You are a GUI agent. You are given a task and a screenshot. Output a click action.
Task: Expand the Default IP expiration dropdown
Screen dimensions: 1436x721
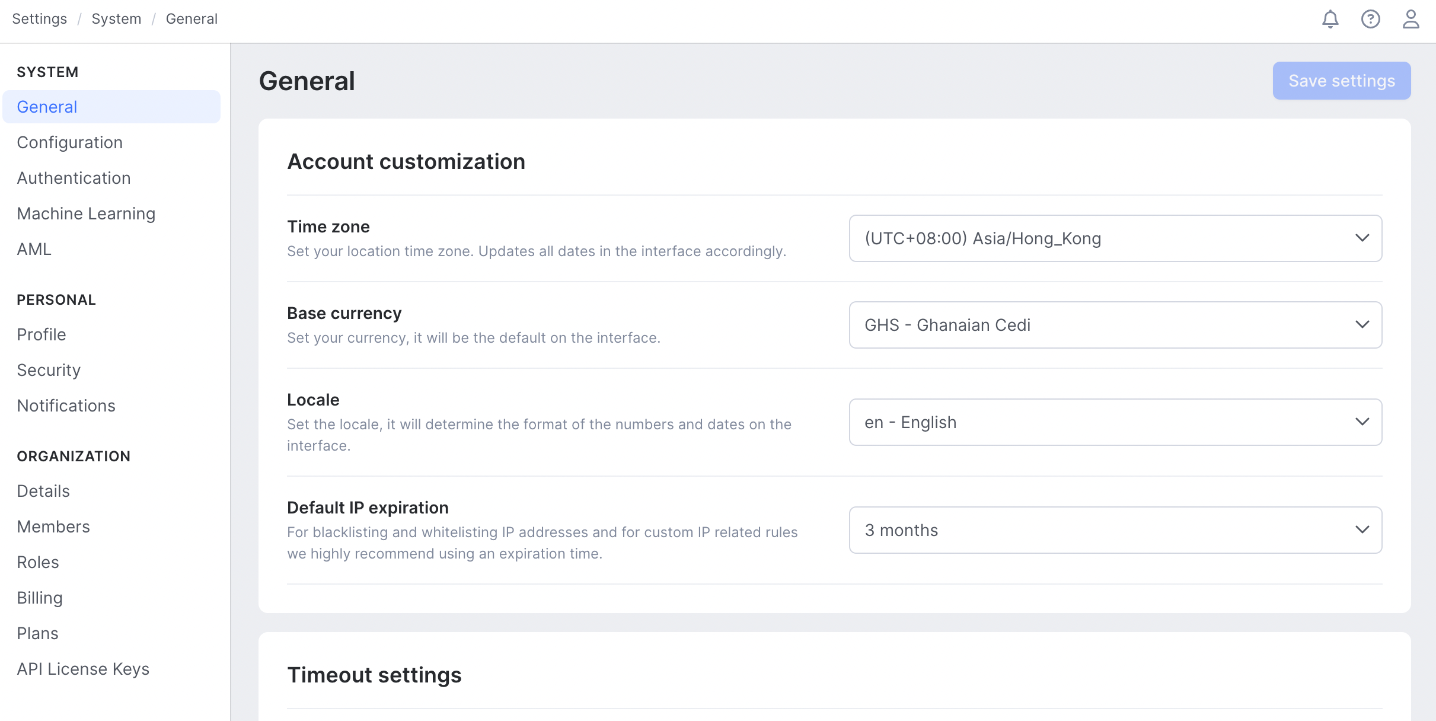point(1115,529)
